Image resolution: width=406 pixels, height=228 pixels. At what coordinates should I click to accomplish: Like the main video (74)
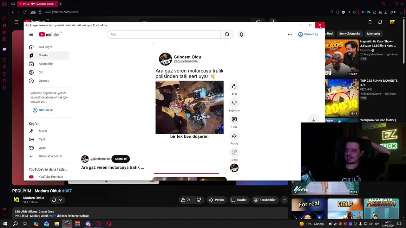click(x=186, y=200)
